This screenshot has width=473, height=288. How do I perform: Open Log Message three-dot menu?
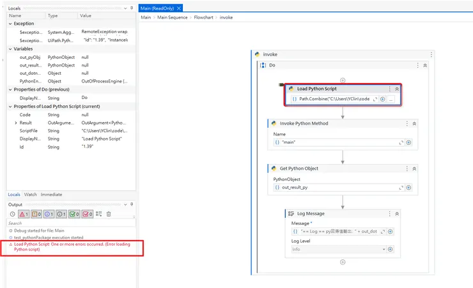click(390, 213)
